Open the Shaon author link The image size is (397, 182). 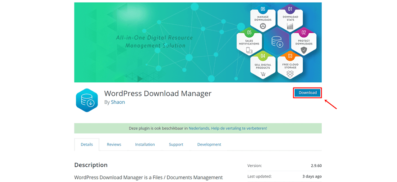point(118,102)
